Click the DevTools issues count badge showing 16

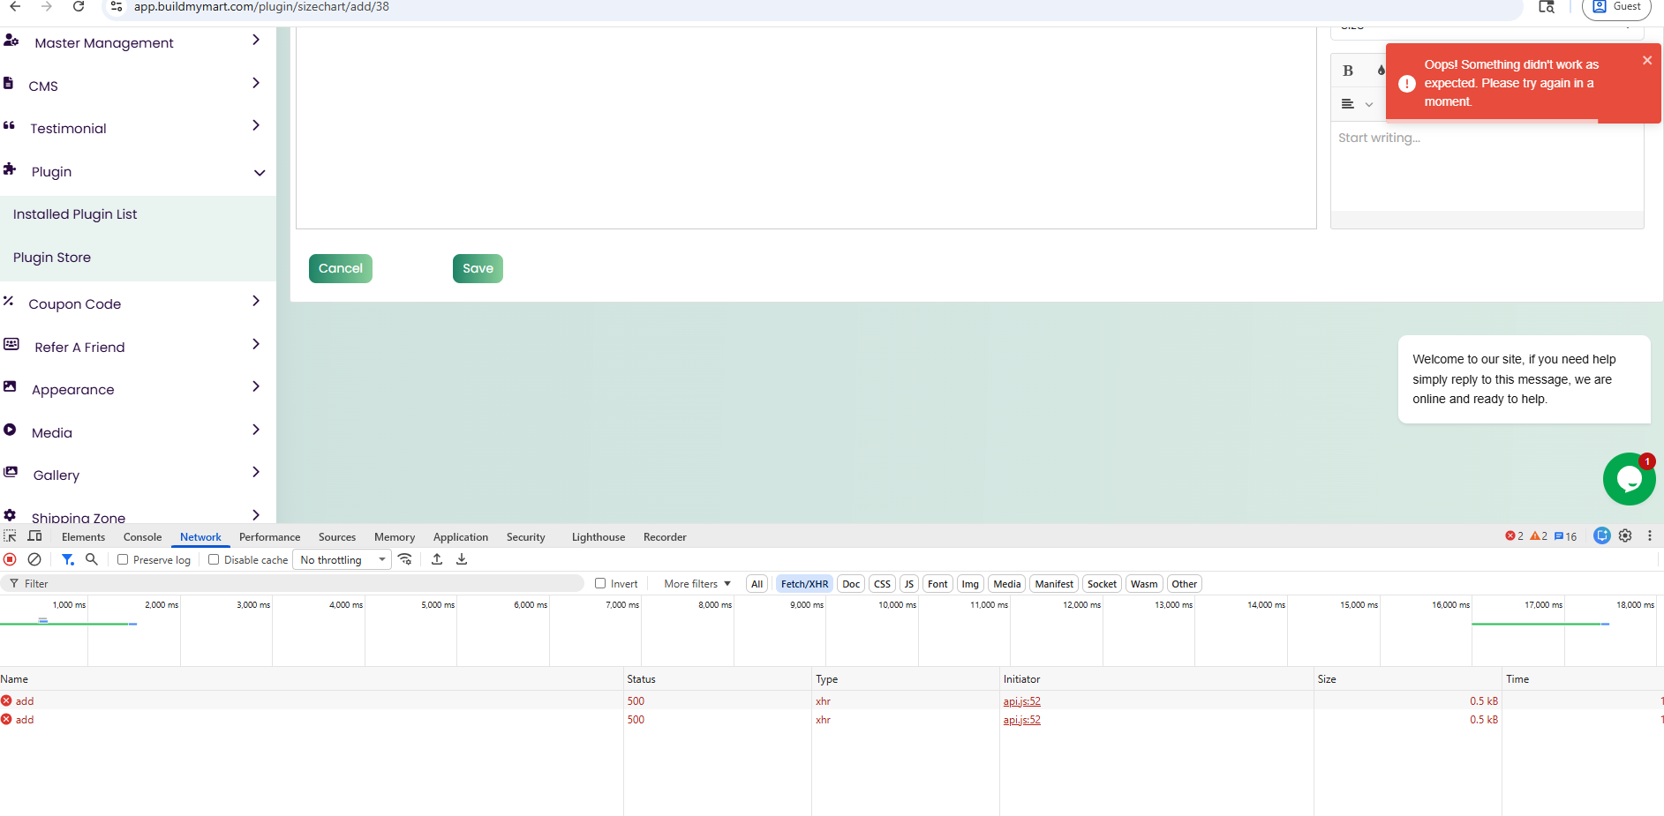coord(1565,535)
